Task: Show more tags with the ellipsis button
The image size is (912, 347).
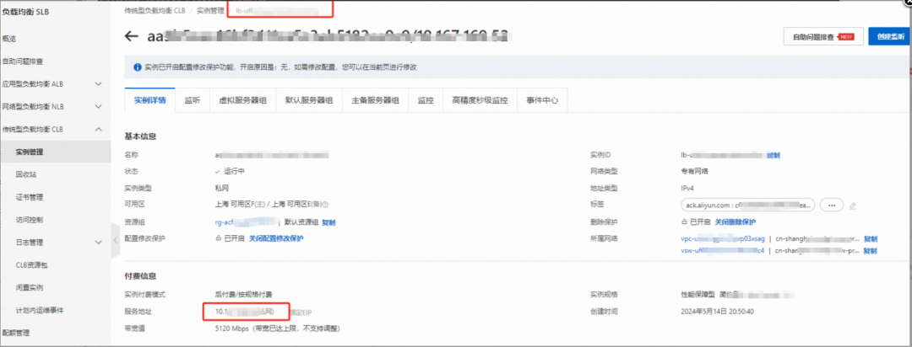Action: (832, 205)
